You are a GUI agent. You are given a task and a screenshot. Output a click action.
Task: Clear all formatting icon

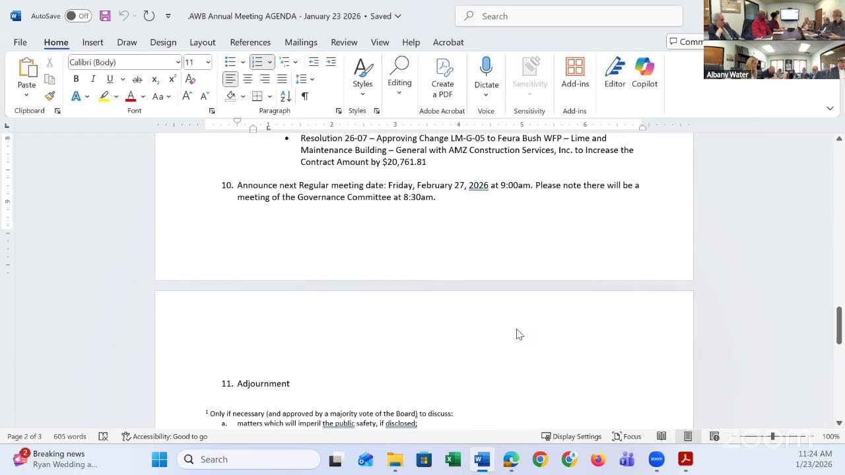190,79
